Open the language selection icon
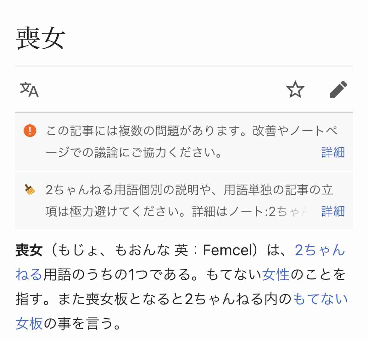The image size is (368, 340). (29, 89)
